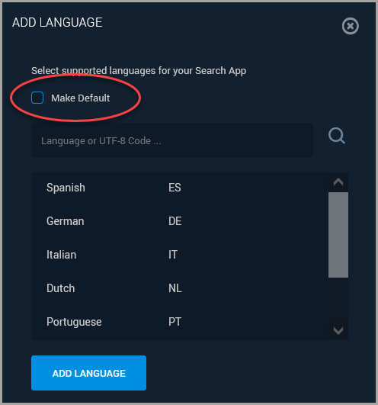Enable the Make Default checkbox

[x=37, y=98]
